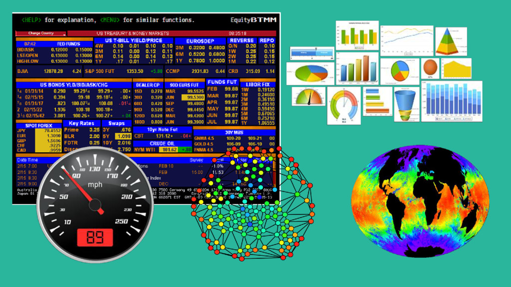The image size is (511, 287).
Task: Select the EURO$DEP panel header
Action: point(200,41)
